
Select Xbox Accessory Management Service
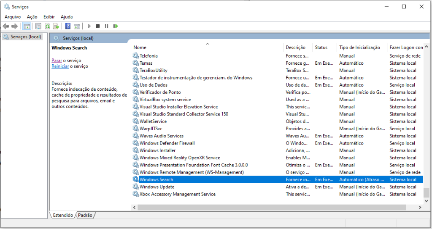point(178,194)
